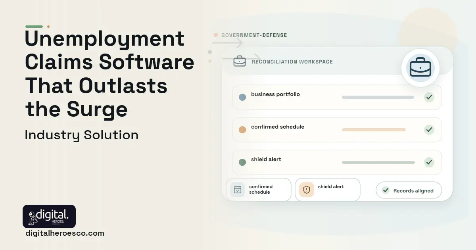Viewport: 476px width, 250px height.
Task: Click green dot beside shield alert row
Action: 242,162
